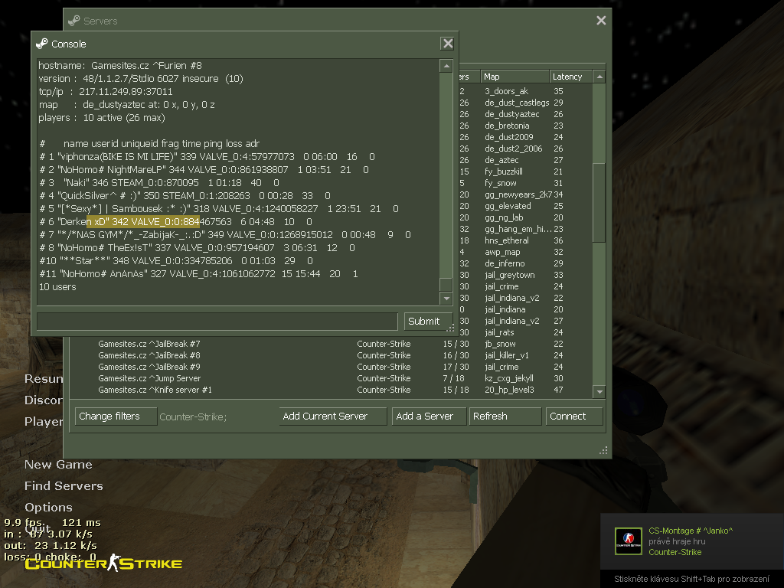Click the "**Star**" player line in console
Image resolution: width=784 pixels, height=588 pixels.
coord(176,260)
